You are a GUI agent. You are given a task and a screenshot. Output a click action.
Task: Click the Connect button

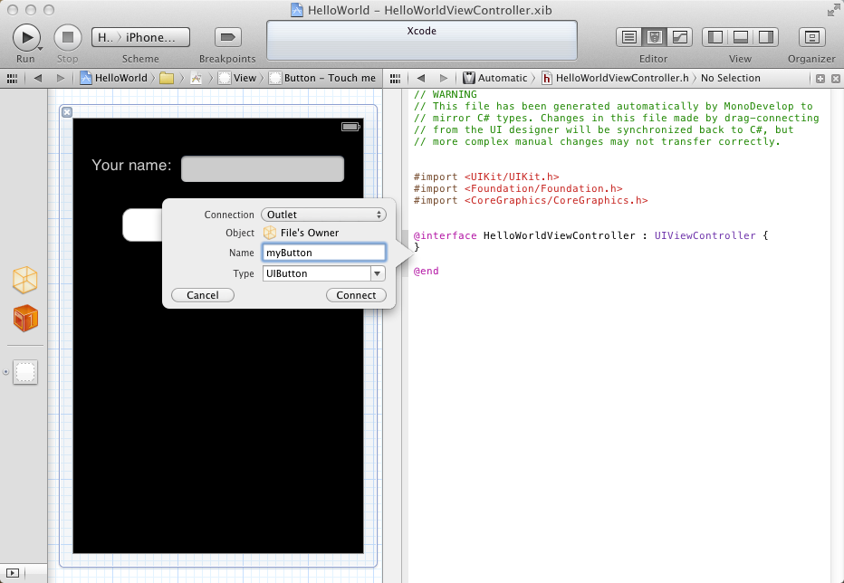coord(356,295)
